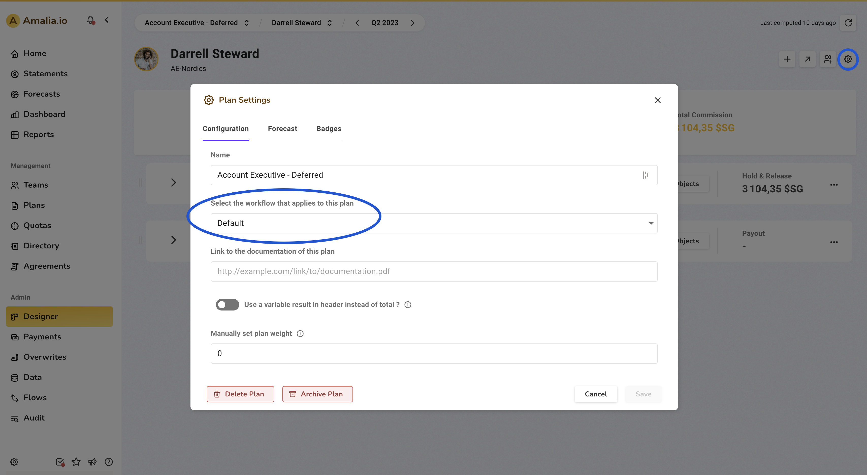The width and height of the screenshot is (867, 475).
Task: Open the settings gear at sidebar bottom
Action: click(x=14, y=462)
